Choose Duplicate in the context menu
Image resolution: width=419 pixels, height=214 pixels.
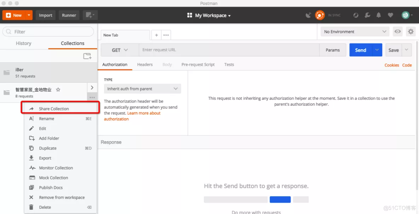click(61, 148)
